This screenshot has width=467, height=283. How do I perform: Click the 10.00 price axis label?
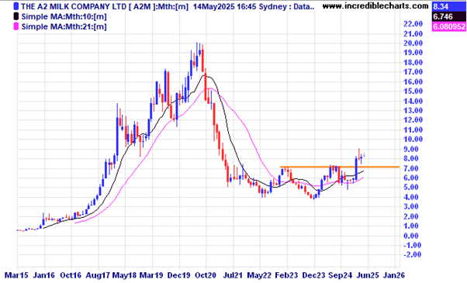pos(413,140)
